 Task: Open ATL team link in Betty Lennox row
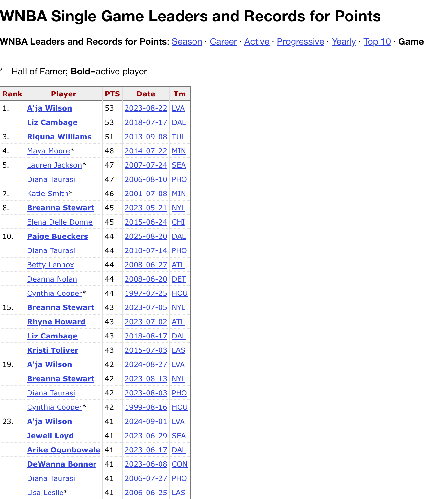[x=178, y=265]
